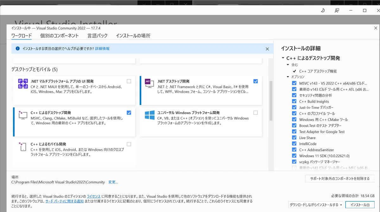Click the C++ mobile development workload icon
Screen dimensions: 380x212
point(23,147)
